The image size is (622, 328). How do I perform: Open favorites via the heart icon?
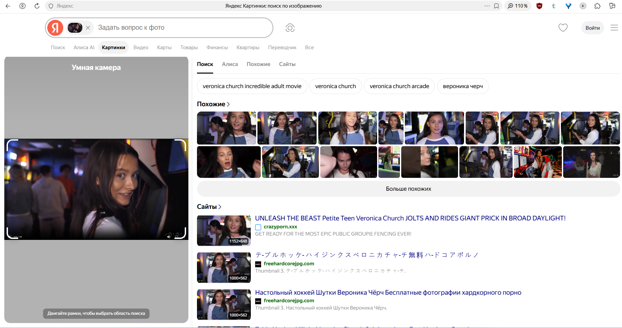pos(563,28)
